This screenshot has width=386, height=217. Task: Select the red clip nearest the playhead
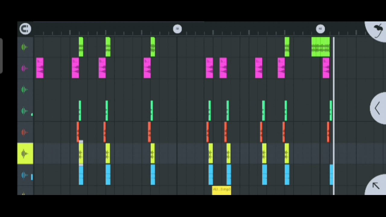pos(328,132)
